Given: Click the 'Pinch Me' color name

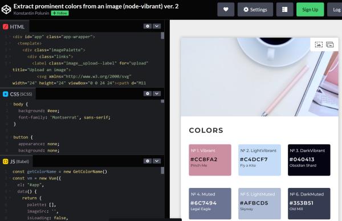Looking at the screenshot, I should pyautogui.click(x=199, y=165).
